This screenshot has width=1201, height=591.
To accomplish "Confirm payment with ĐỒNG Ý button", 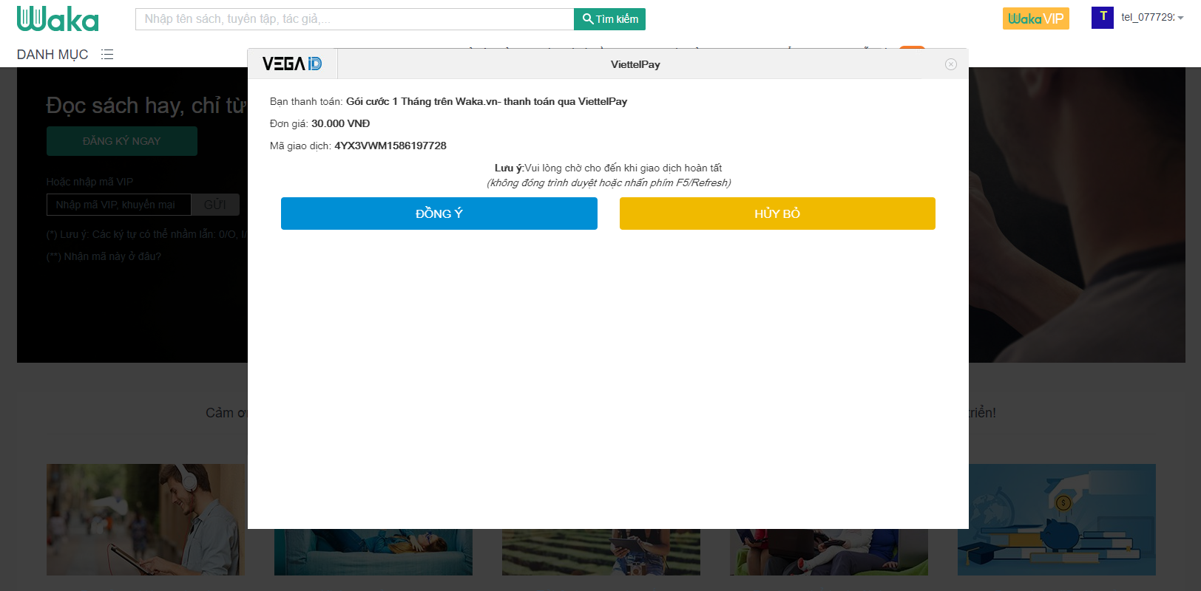I will [439, 213].
